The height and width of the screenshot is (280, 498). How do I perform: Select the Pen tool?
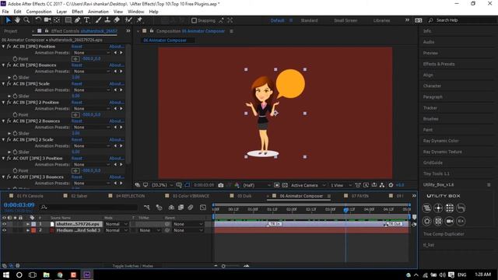pos(78,20)
